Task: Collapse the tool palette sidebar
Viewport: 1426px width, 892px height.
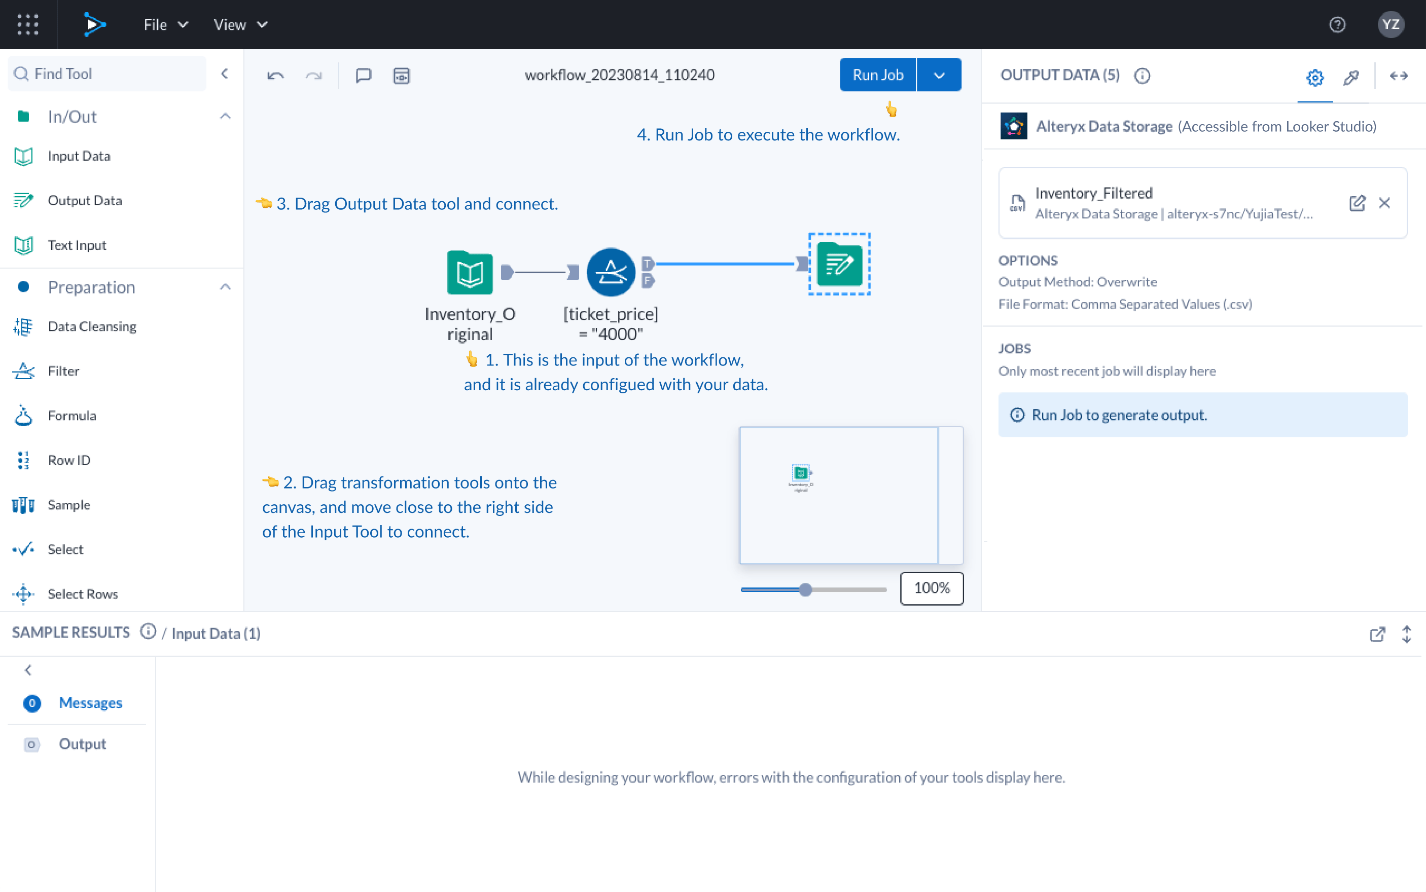Action: 224,74
